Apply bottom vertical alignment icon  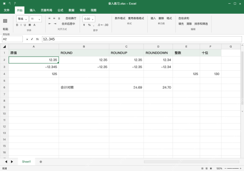tap(59, 19)
